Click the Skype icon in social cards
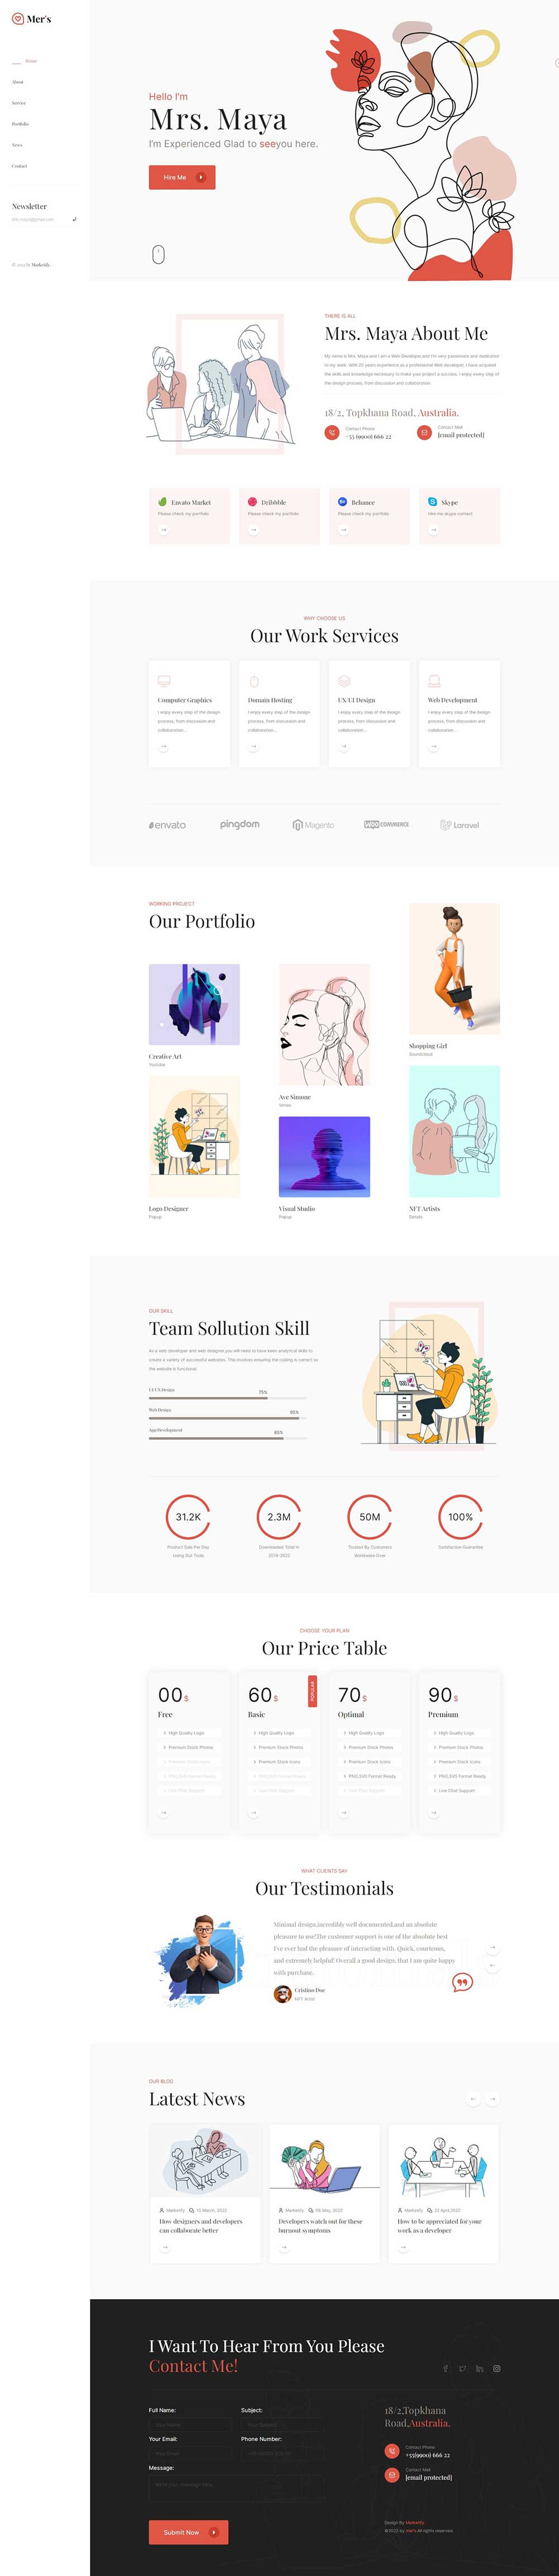Viewport: 559px width, 2576px height. (x=432, y=502)
